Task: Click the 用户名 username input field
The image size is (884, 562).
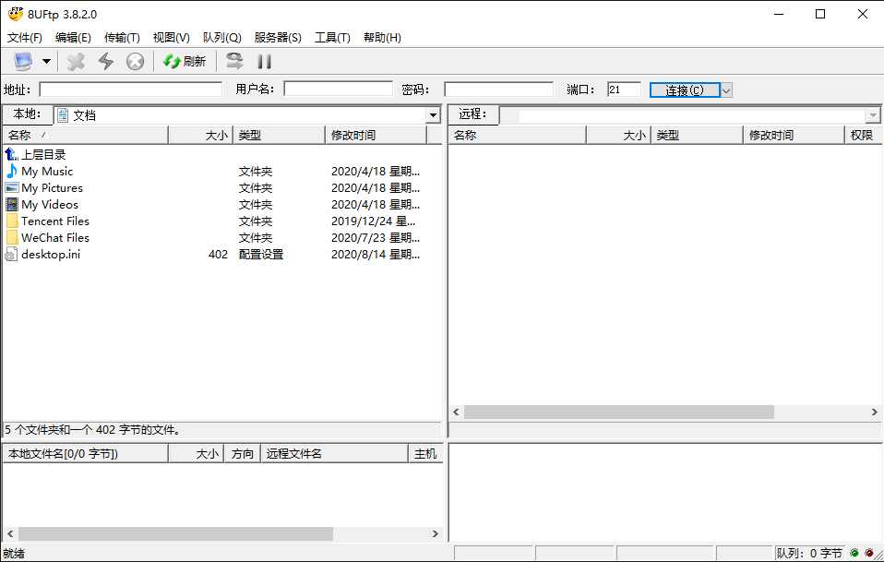Action: (x=338, y=90)
